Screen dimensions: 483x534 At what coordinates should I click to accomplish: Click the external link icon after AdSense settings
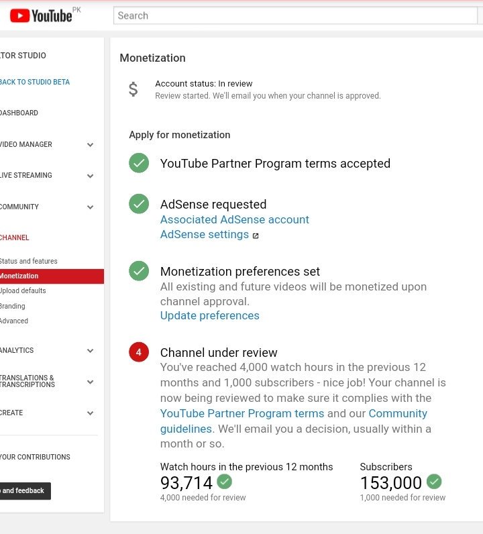tap(256, 235)
